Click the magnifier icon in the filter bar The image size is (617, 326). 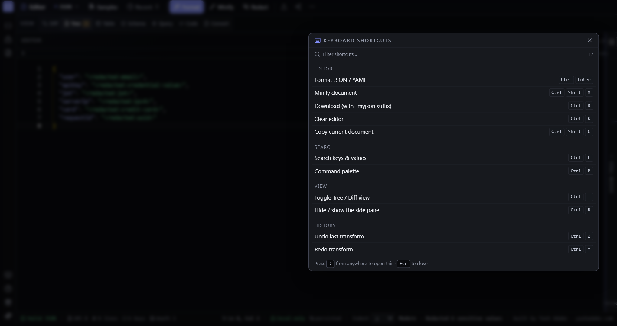[x=317, y=54]
